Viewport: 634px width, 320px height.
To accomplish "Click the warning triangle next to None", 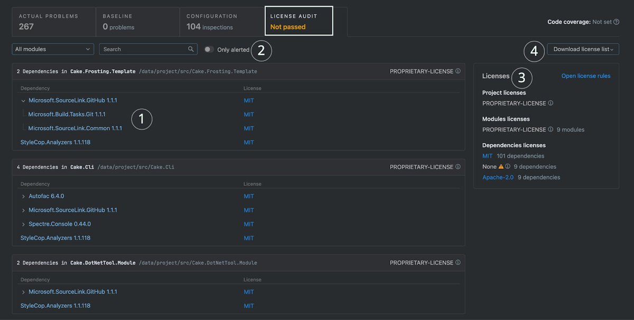I will click(501, 166).
